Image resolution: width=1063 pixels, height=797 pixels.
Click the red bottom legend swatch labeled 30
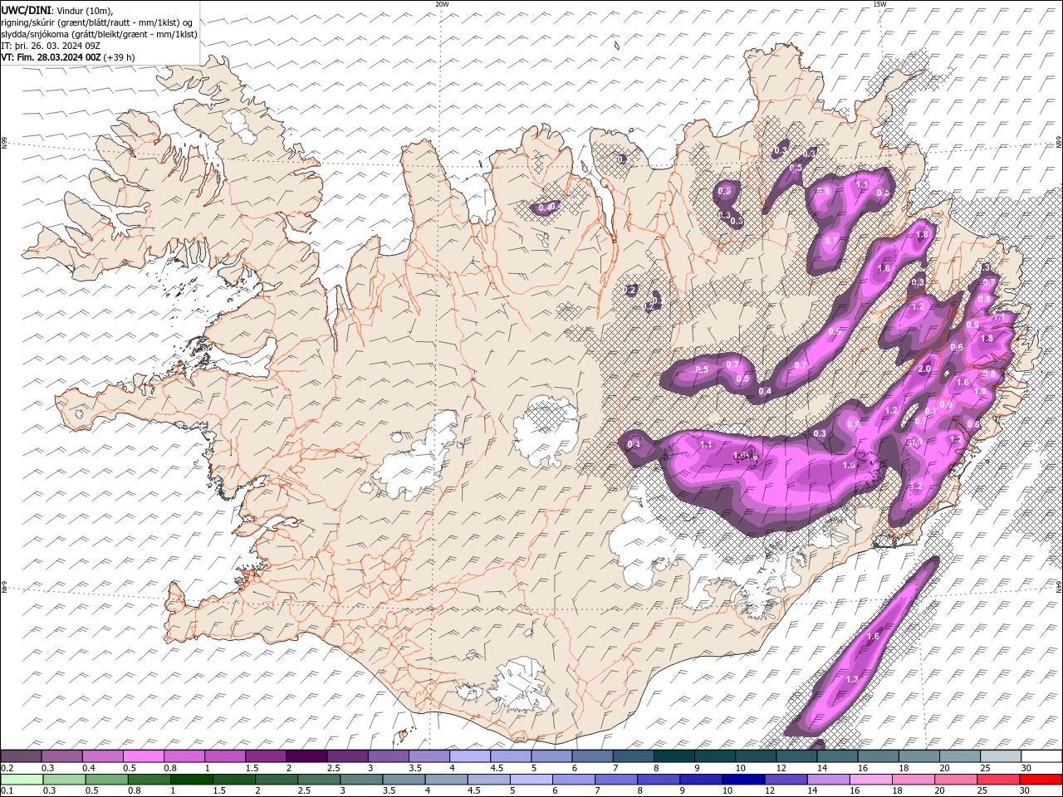(x=1041, y=780)
